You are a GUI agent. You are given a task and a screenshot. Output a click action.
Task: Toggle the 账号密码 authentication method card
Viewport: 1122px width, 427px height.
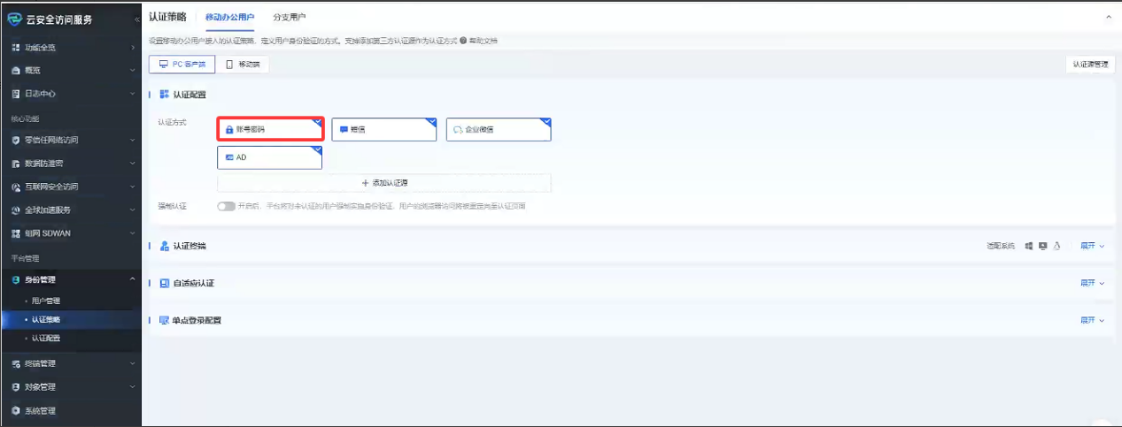[x=270, y=129]
